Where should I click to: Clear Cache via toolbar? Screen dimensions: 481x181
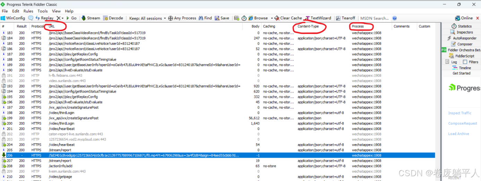tap(288, 18)
